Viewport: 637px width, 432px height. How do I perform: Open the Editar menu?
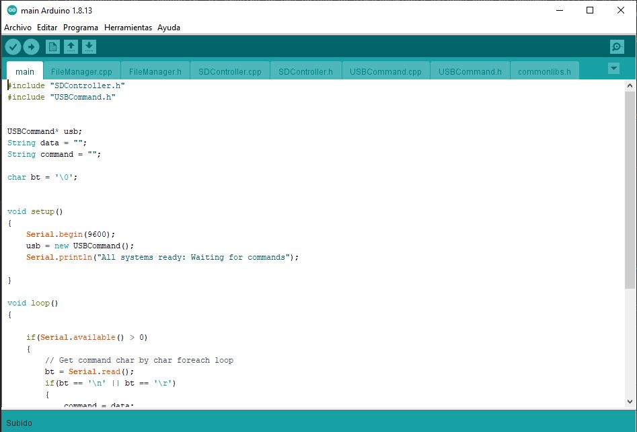point(47,28)
